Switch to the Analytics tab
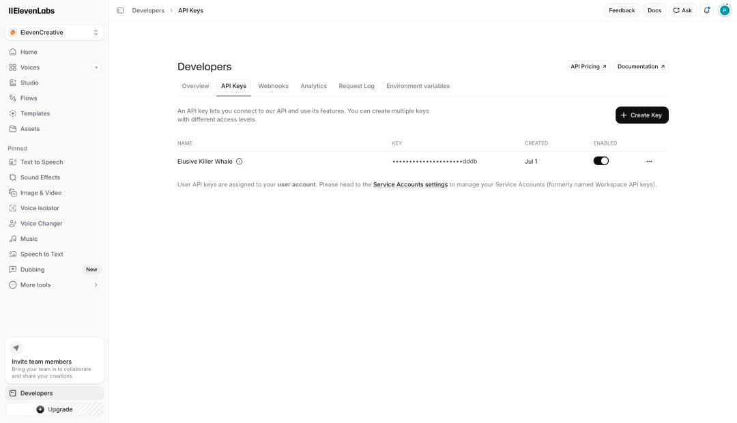 click(313, 86)
